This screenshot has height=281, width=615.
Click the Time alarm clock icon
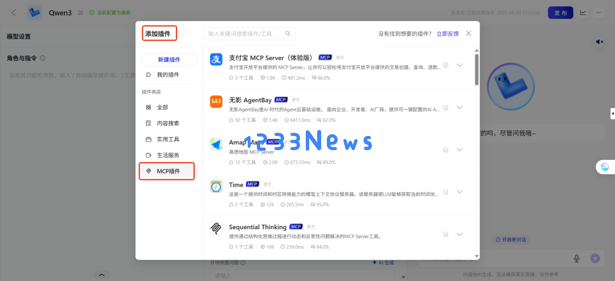click(216, 187)
